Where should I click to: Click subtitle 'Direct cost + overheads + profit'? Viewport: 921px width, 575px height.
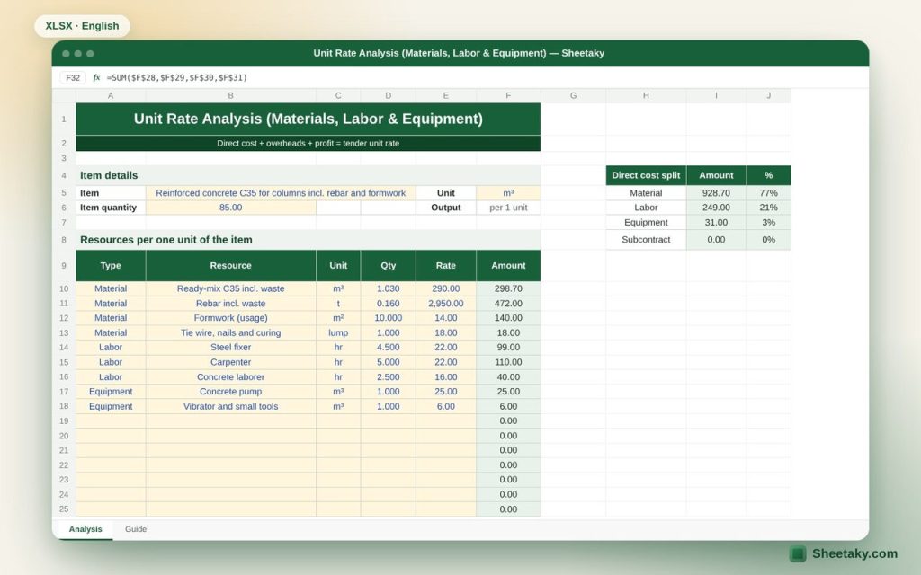[308, 143]
